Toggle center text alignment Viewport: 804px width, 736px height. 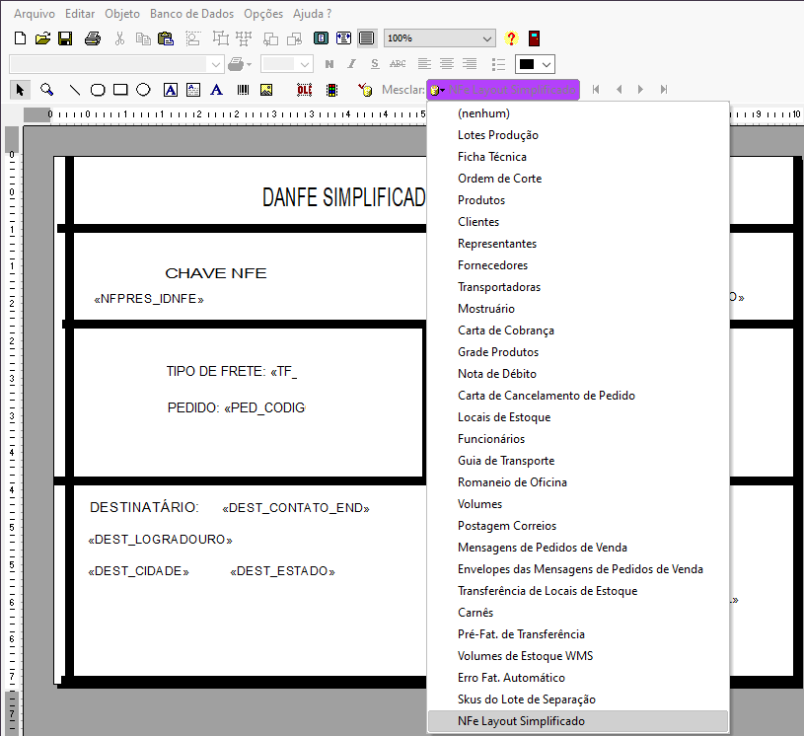point(446,64)
